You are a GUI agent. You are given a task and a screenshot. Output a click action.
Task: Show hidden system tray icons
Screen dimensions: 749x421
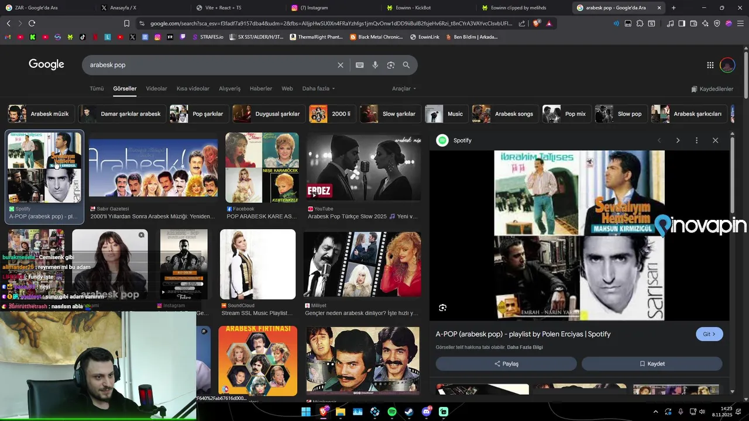coord(655,412)
